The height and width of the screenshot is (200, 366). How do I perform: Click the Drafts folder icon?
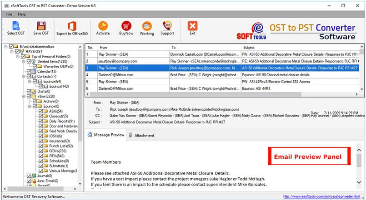point(34,91)
